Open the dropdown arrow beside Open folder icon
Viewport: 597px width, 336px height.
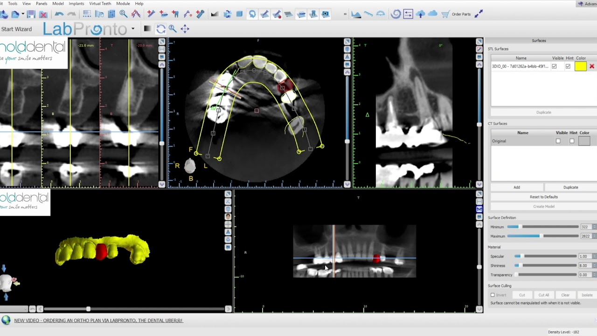coord(23,14)
